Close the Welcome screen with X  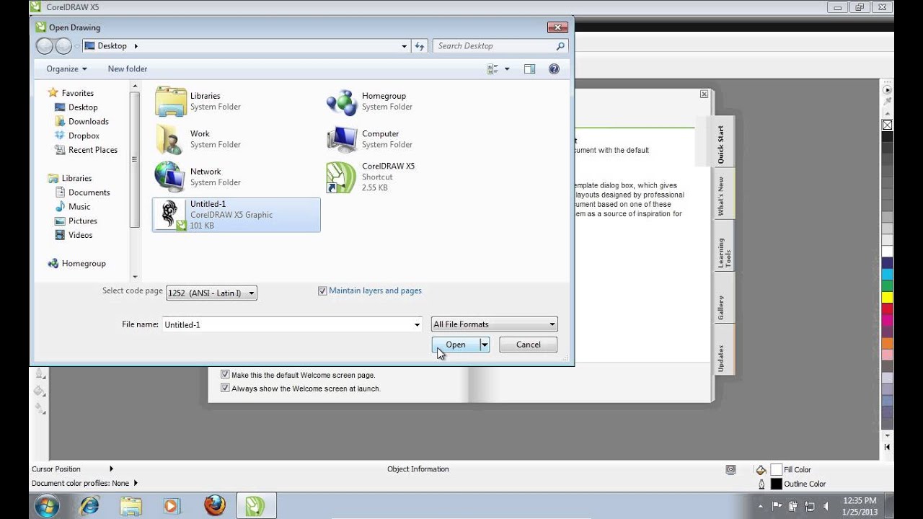click(704, 94)
